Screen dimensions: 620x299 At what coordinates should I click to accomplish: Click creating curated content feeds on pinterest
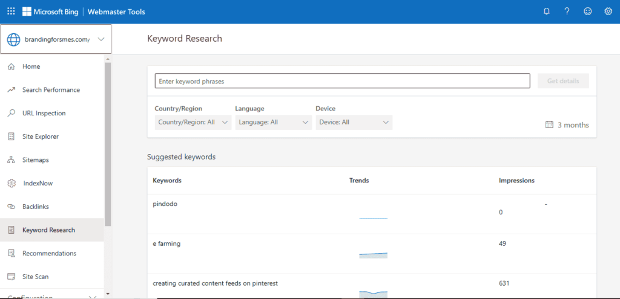coord(216,283)
